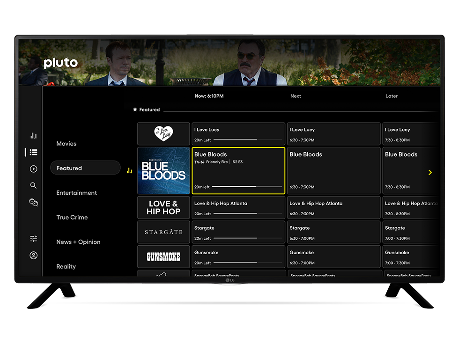Choose the True Crime category
This screenshot has width=459, height=344.
(72, 217)
